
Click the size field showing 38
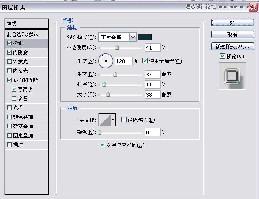(152, 94)
